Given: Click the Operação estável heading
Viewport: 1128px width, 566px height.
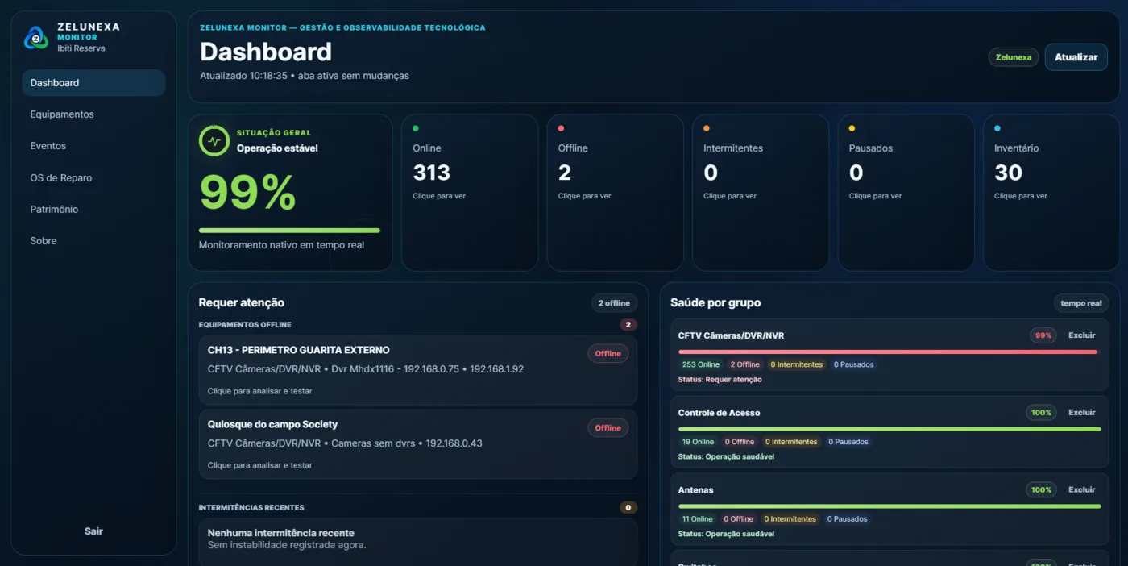Looking at the screenshot, I should [x=277, y=148].
